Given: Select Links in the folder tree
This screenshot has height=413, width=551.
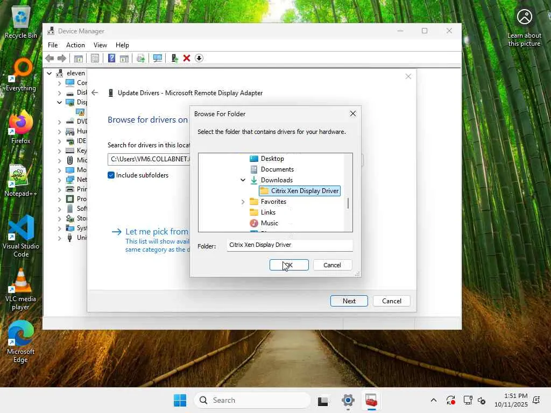Looking at the screenshot, I should coord(268,212).
